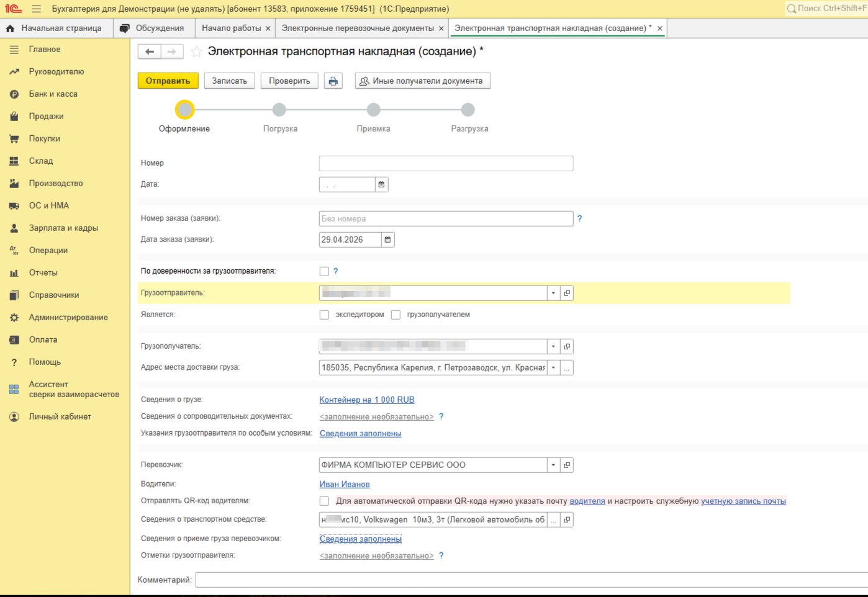
Task: Open Банк и касса in the sidebar
Action: (53, 94)
